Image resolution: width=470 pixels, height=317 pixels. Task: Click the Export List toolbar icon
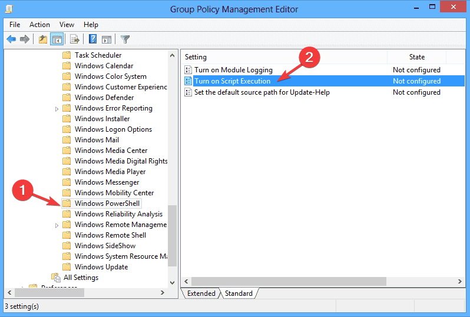coord(74,39)
